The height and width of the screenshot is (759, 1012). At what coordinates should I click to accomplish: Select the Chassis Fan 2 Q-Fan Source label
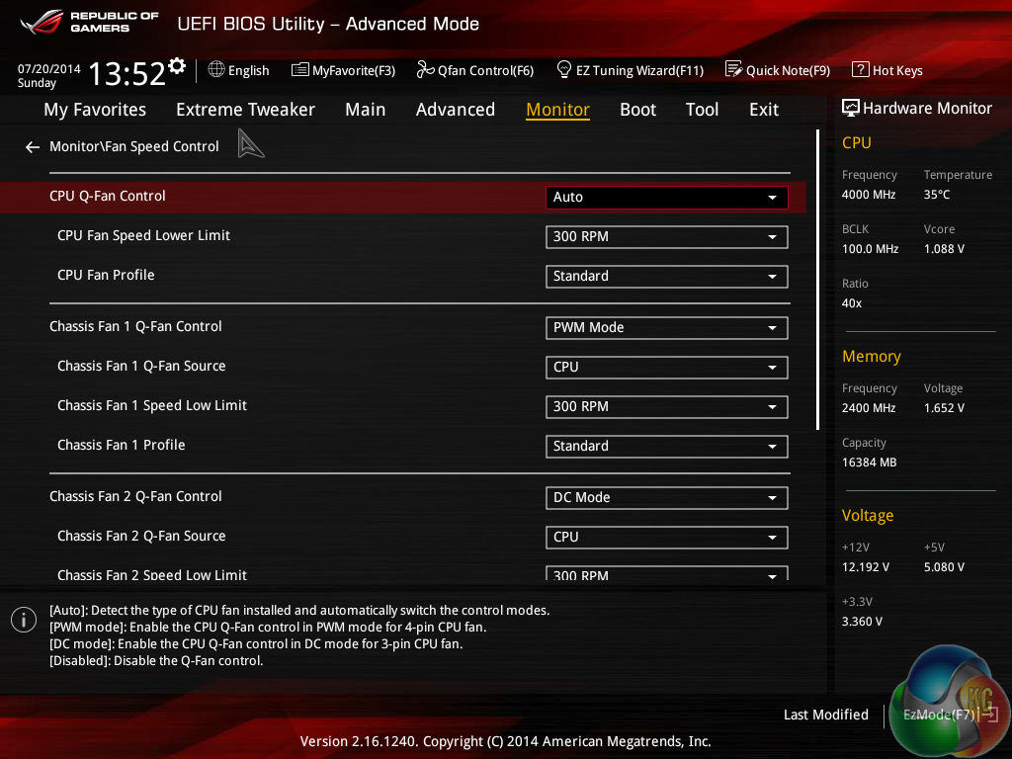pyautogui.click(x=141, y=536)
